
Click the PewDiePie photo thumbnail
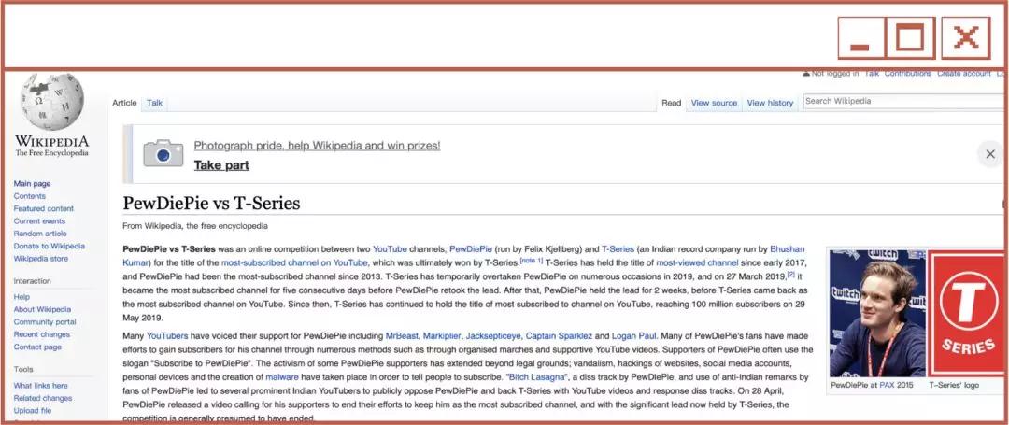click(x=877, y=313)
